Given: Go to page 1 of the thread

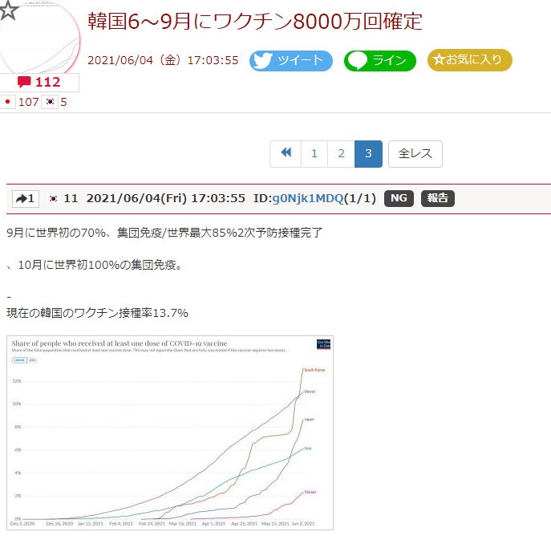Looking at the screenshot, I should (x=314, y=154).
